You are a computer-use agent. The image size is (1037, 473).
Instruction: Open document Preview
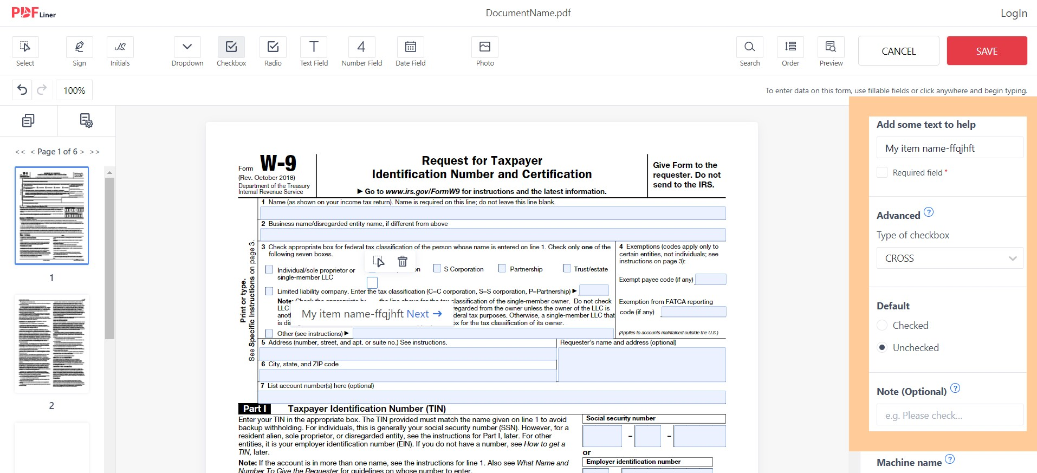[x=831, y=51]
